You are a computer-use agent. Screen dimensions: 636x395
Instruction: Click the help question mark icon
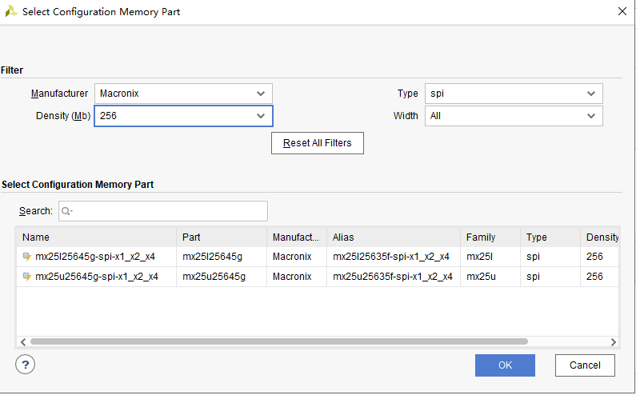click(x=26, y=365)
